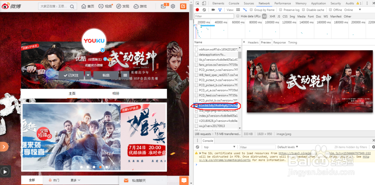Click the 已关注 follow button
This screenshot has width=375, height=185.
point(71,75)
